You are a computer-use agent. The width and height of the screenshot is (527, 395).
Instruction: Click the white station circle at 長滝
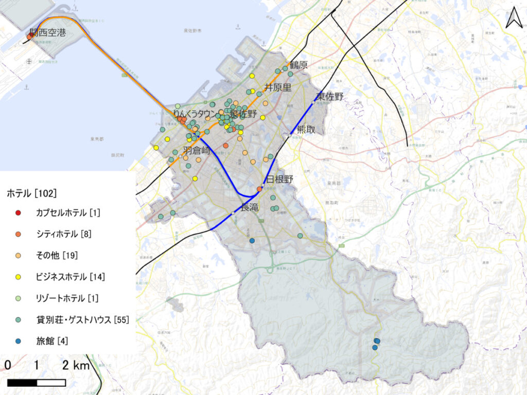[x=233, y=213]
